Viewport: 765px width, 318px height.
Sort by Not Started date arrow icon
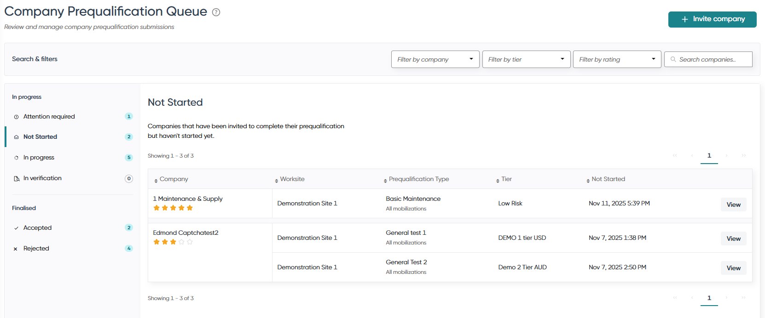(x=588, y=181)
